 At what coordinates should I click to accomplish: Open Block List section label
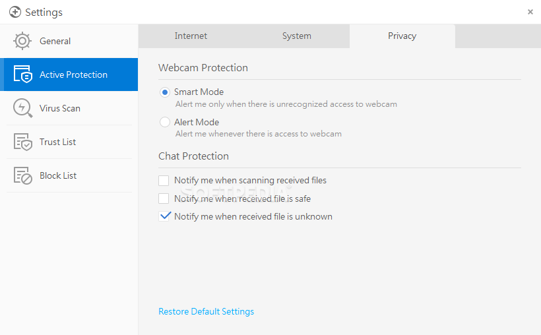58,175
